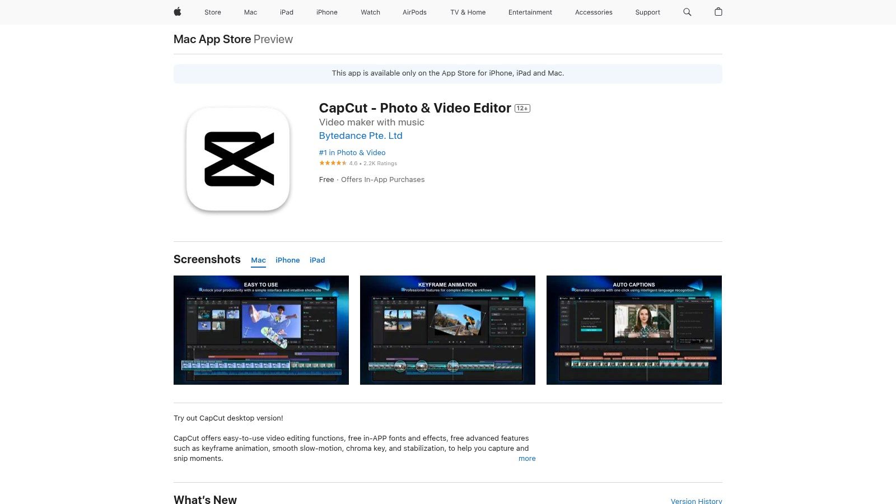Open the Version History link
The width and height of the screenshot is (896, 504).
(x=696, y=501)
